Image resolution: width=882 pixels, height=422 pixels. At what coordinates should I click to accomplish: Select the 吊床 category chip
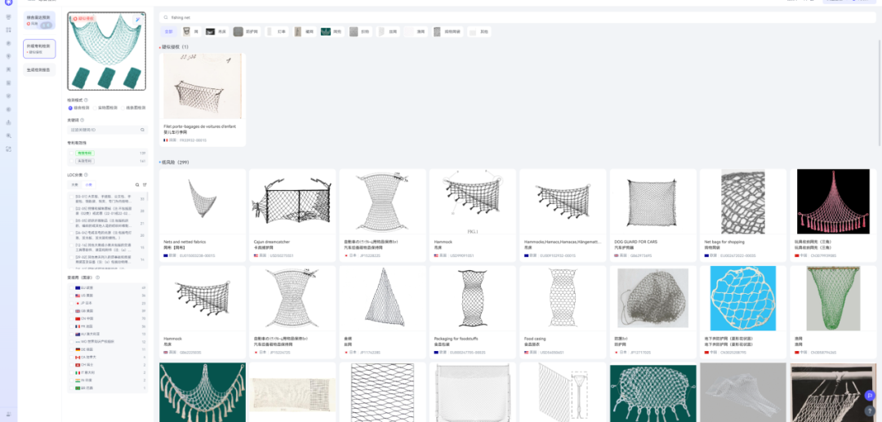coord(216,32)
